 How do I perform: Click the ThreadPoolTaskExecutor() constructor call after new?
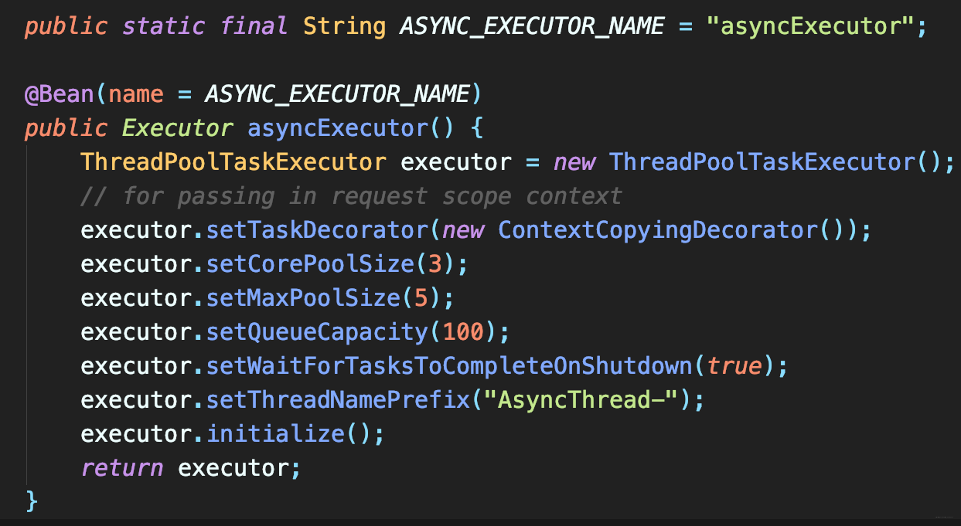point(763,162)
